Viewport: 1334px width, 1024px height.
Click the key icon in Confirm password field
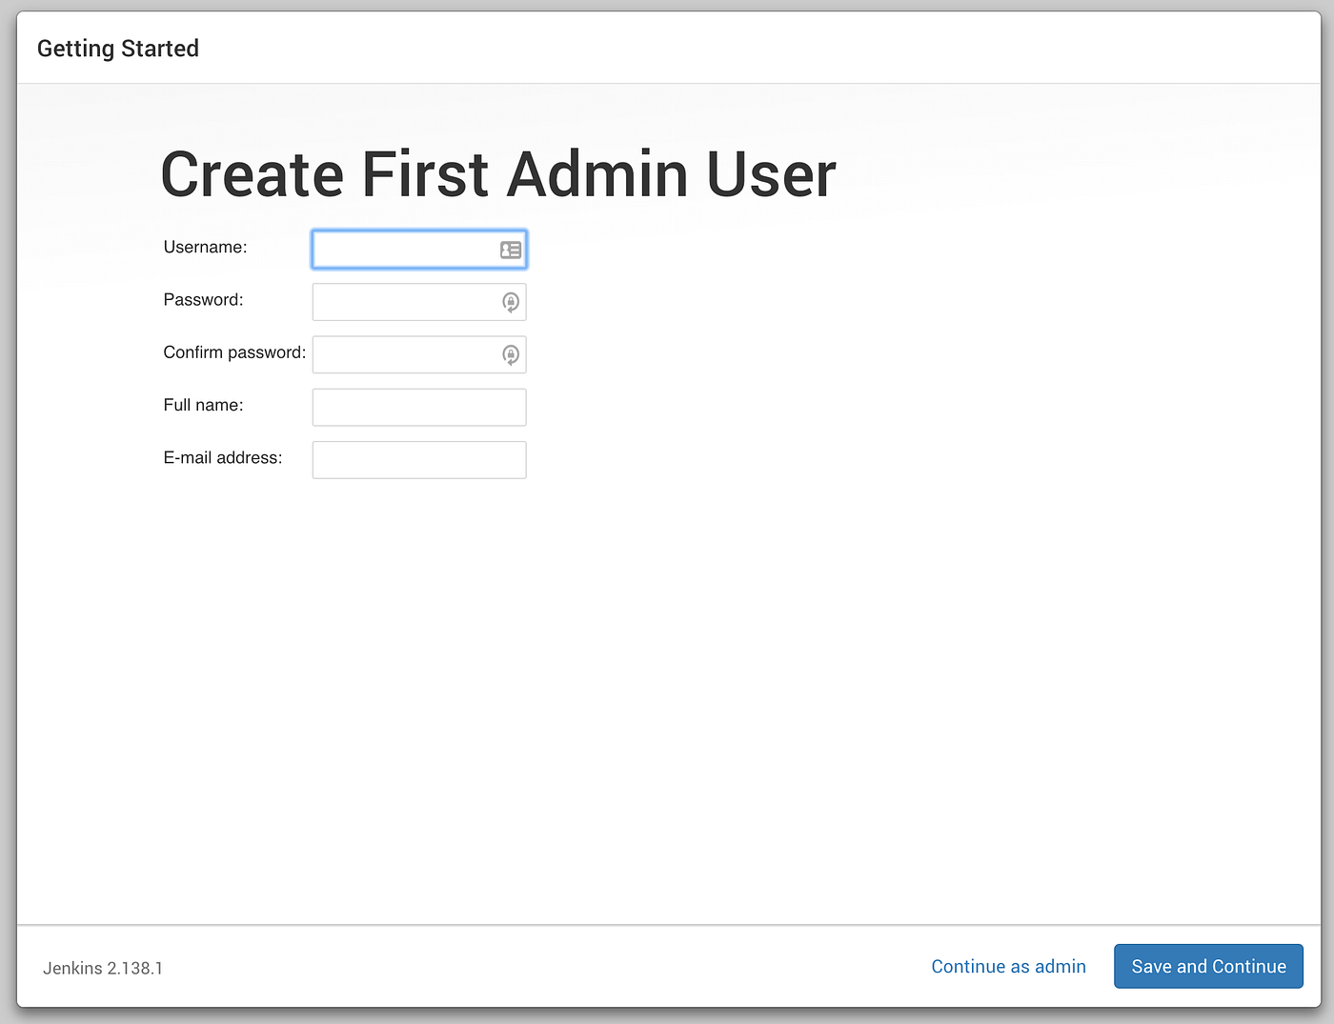511,354
